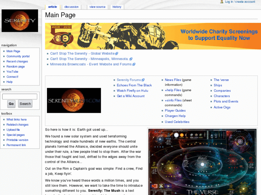Open What links here
Image resolution: width=261 pixels, height=195 pixels.
pos(17,120)
